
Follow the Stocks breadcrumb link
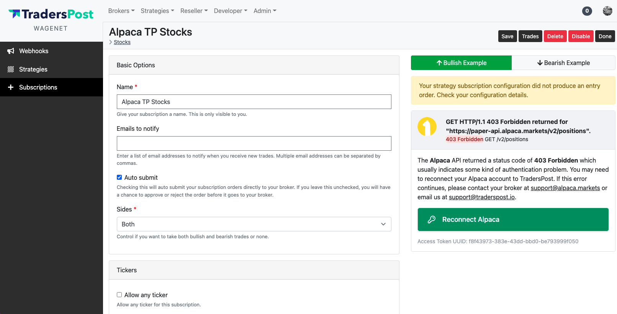pos(122,42)
